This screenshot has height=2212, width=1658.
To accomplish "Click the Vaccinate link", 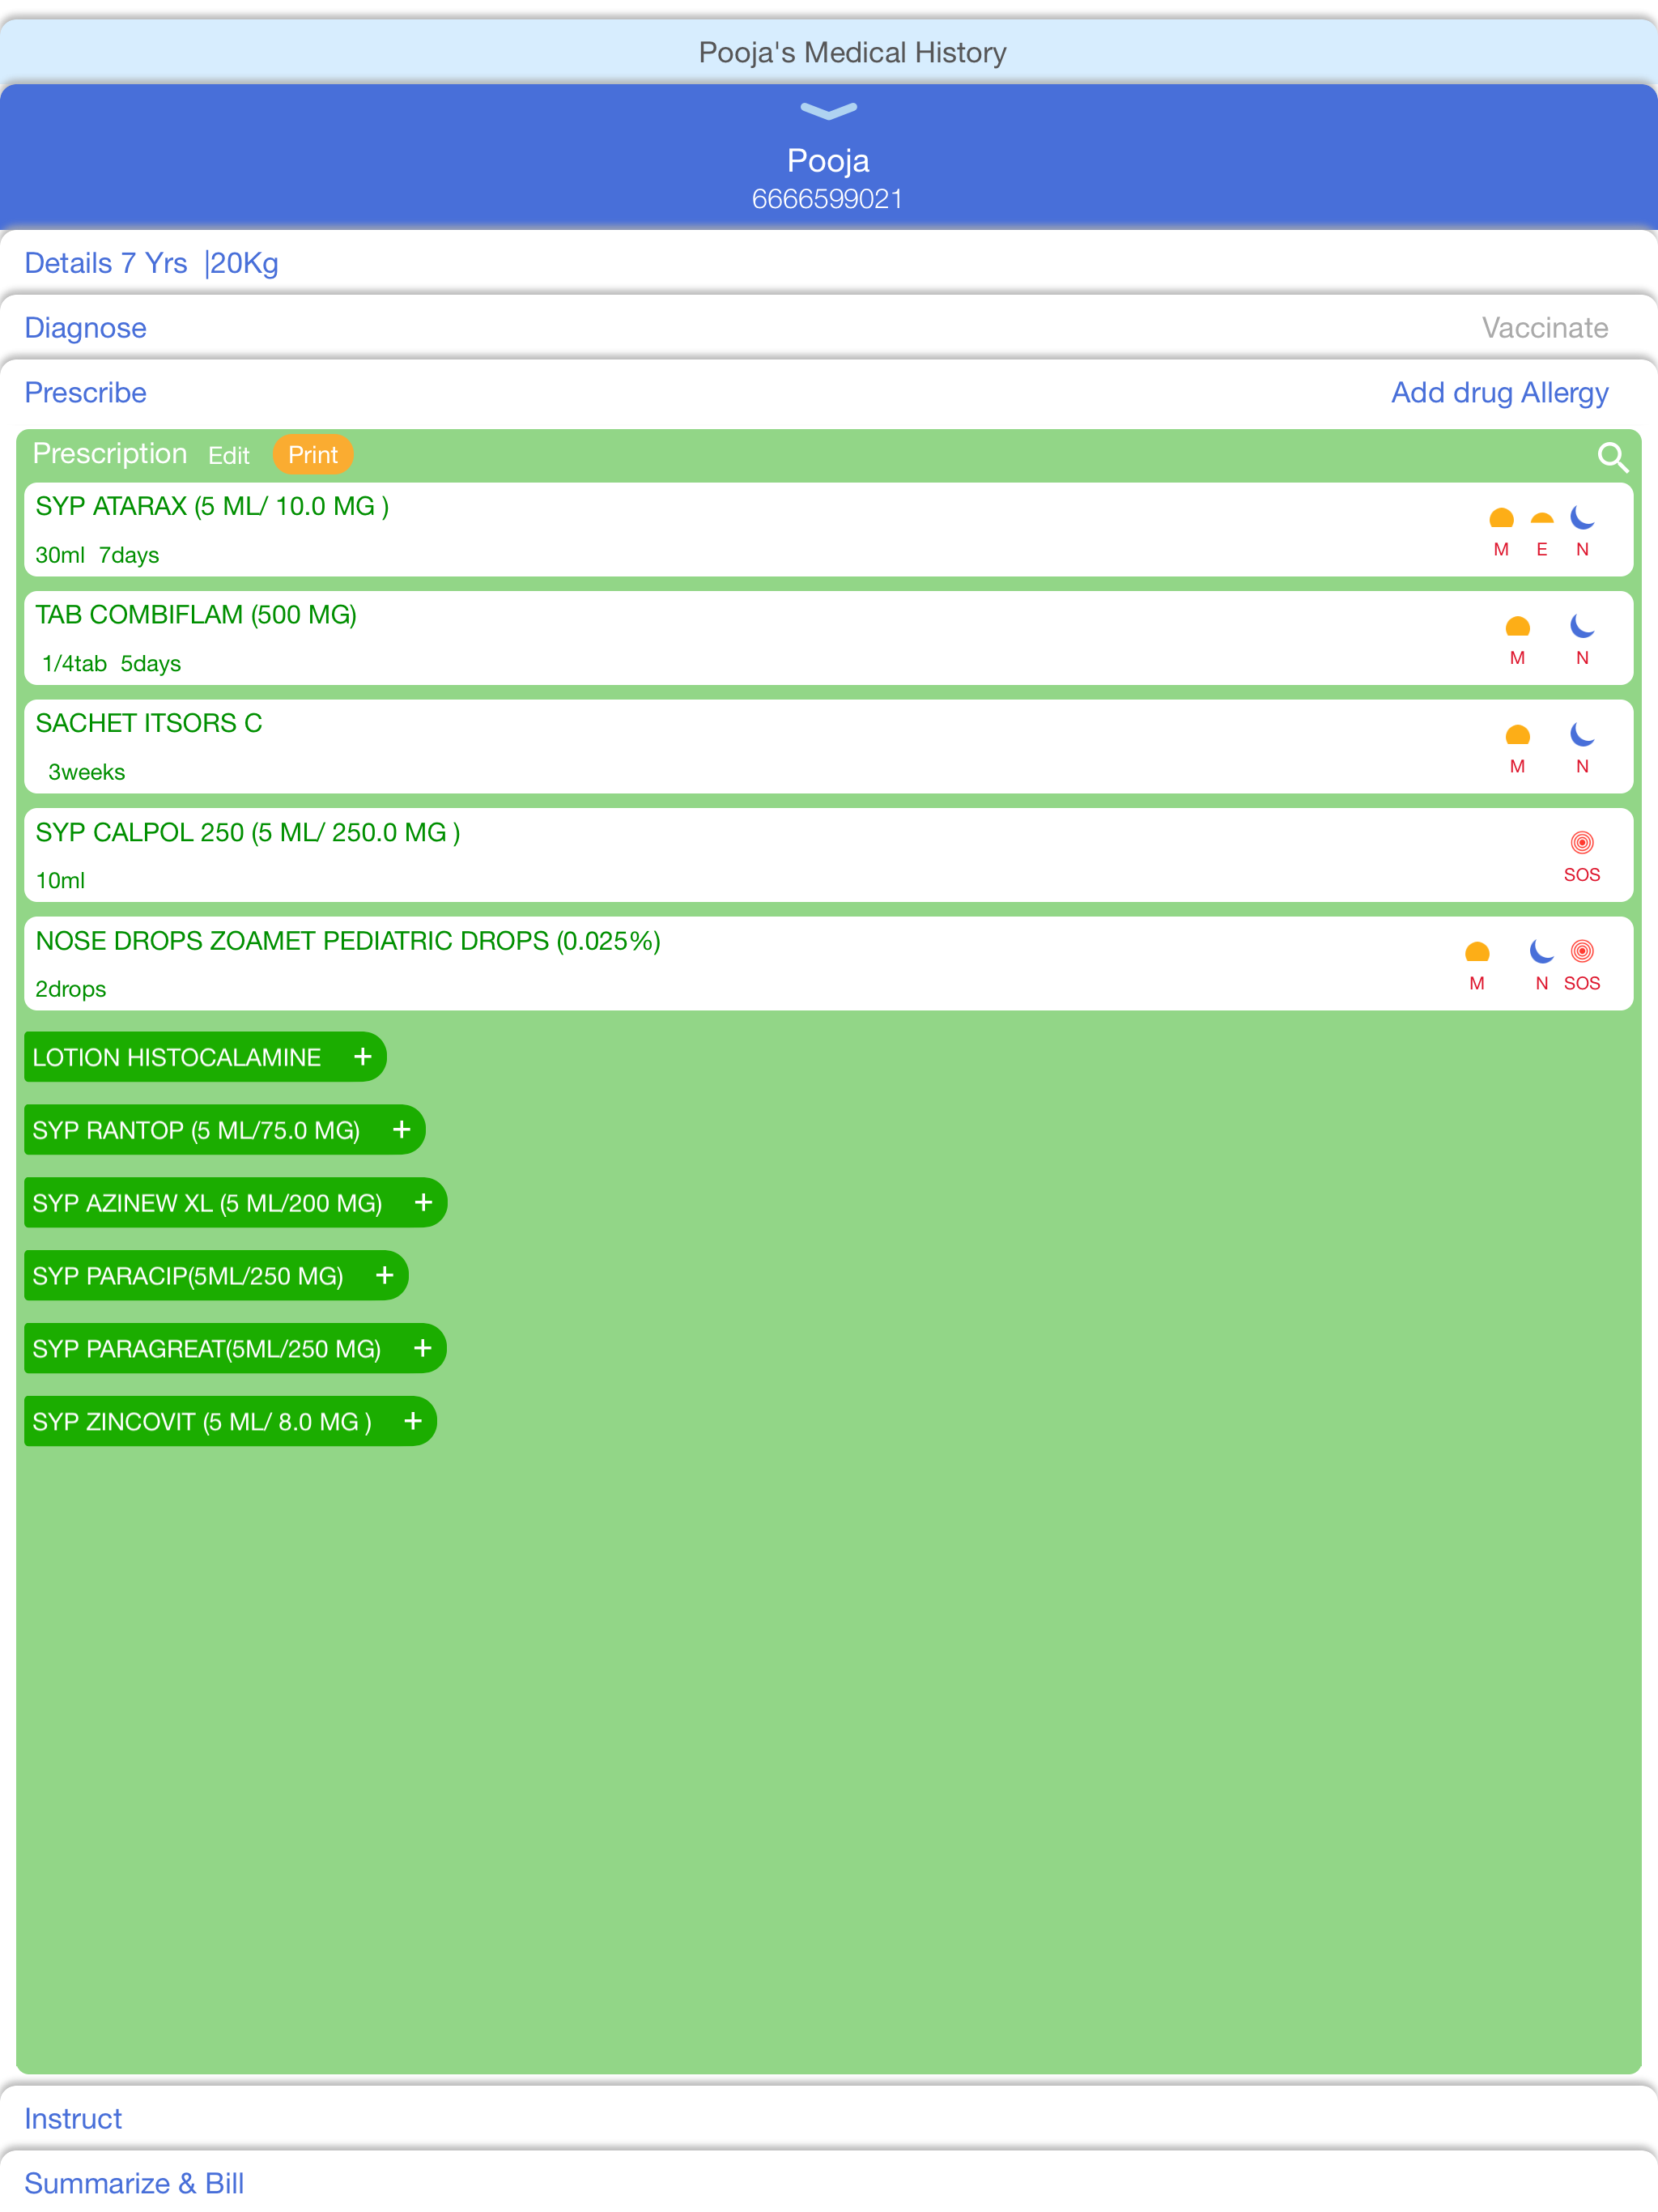I will point(1544,328).
